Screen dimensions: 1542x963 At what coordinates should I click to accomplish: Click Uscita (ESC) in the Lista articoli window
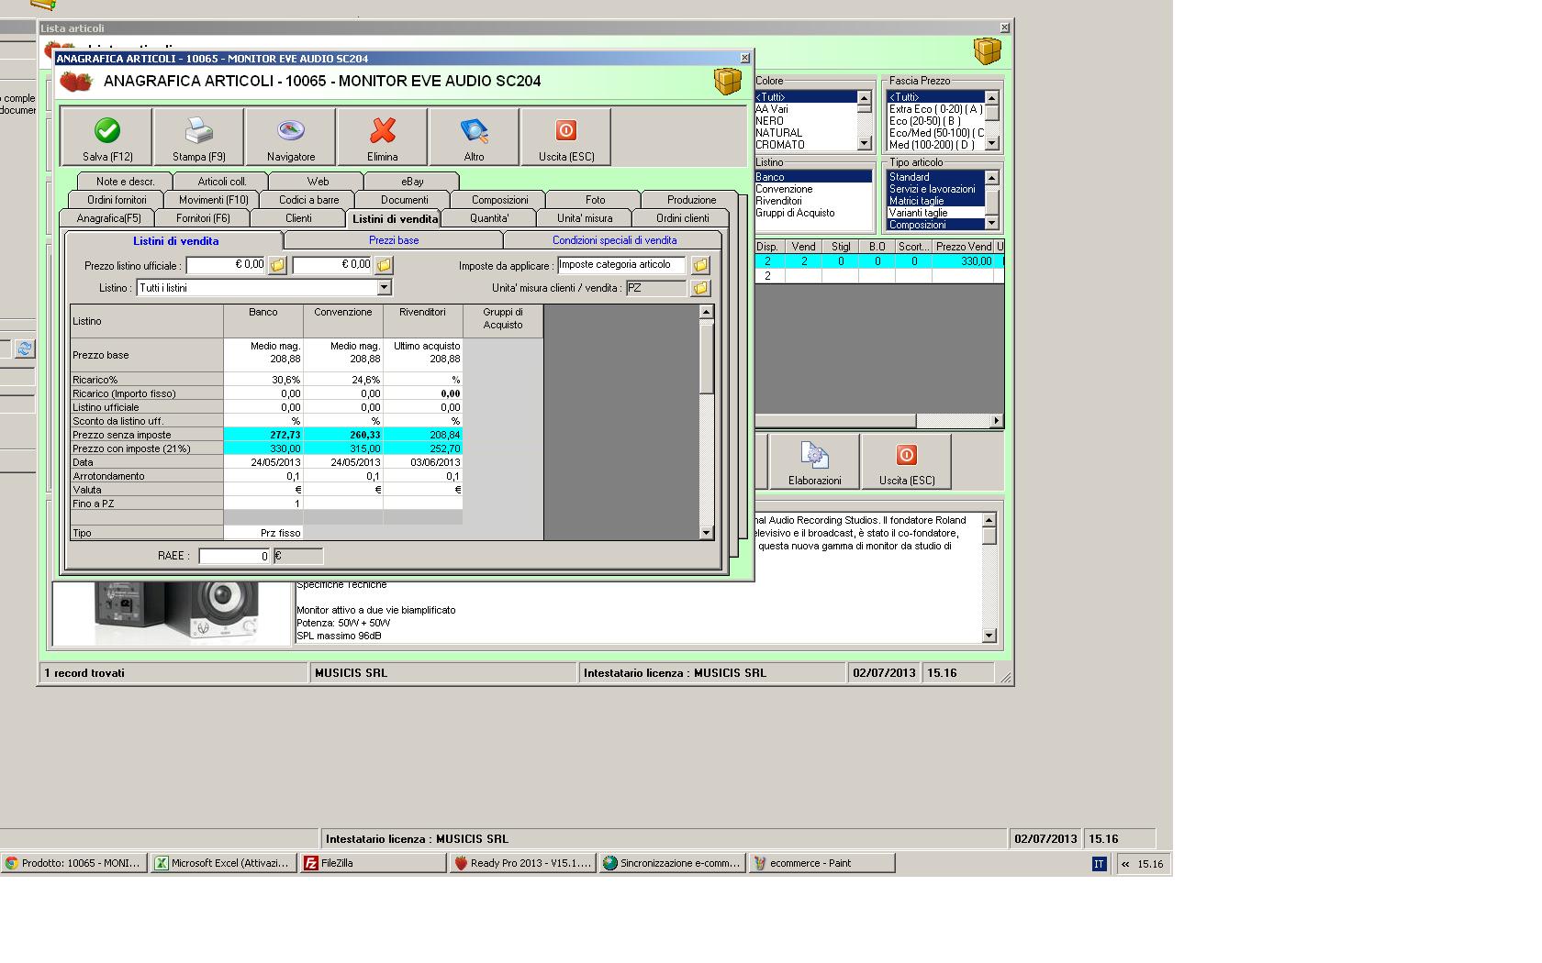(x=907, y=461)
